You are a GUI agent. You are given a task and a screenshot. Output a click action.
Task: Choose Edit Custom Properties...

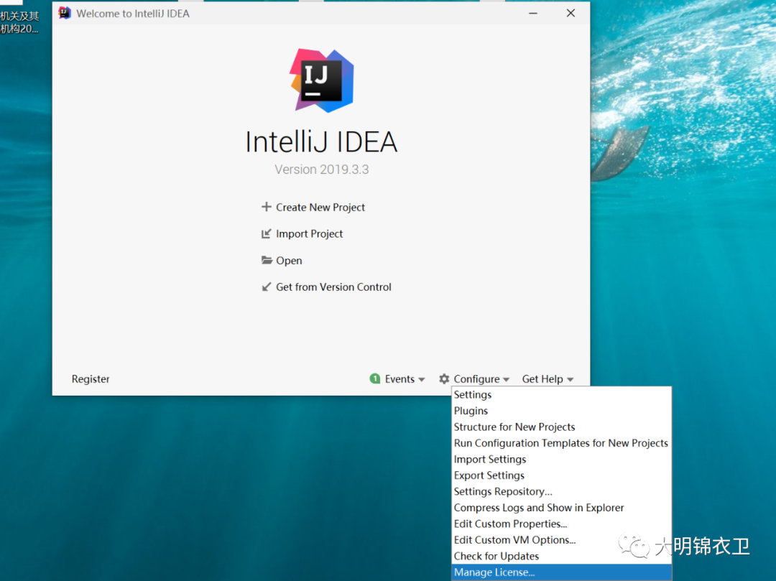(x=562, y=524)
